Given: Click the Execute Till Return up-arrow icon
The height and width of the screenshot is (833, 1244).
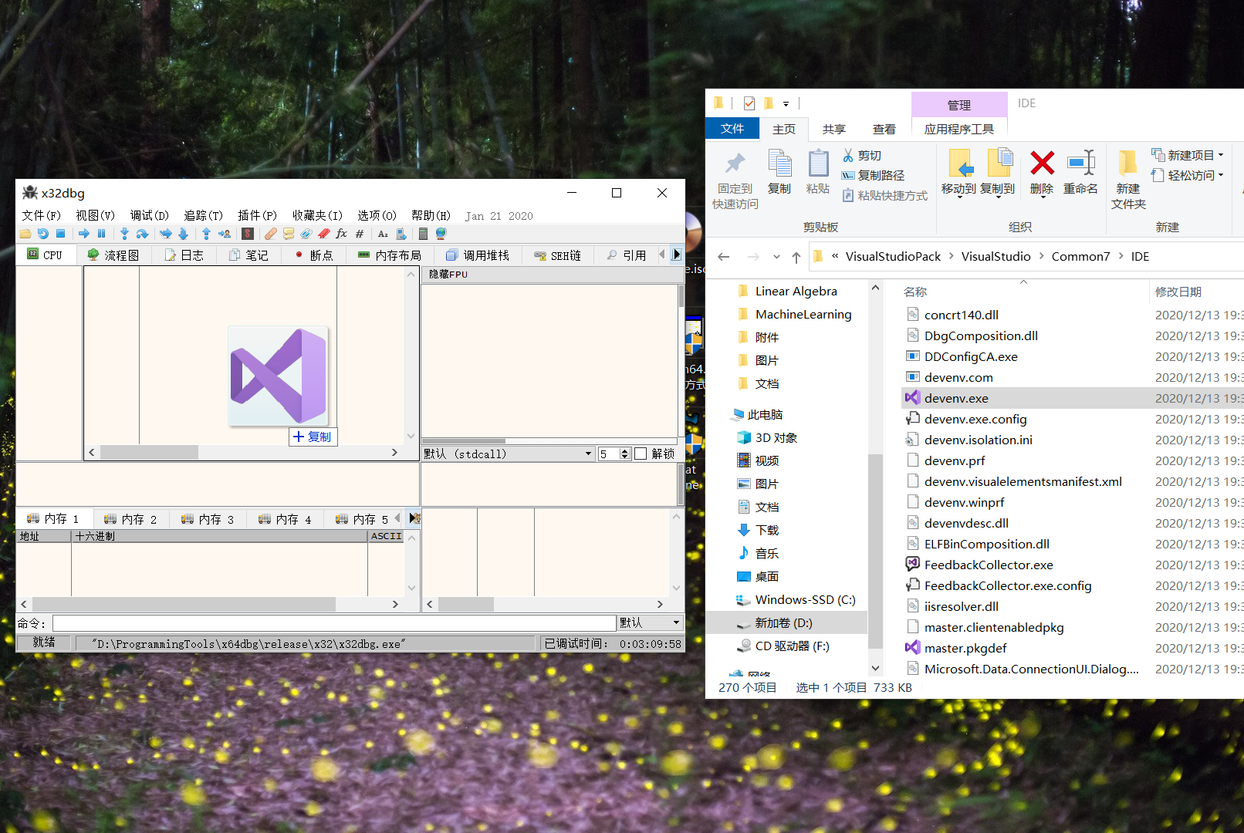Looking at the screenshot, I should click(x=206, y=234).
